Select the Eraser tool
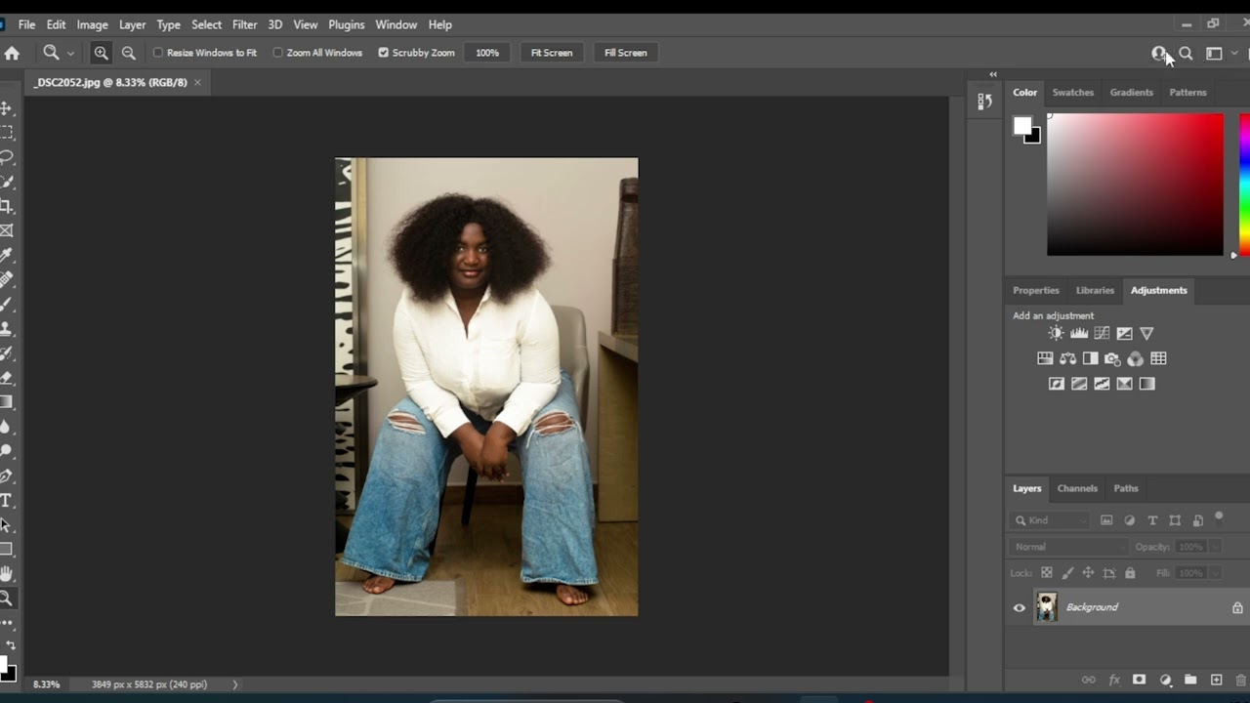This screenshot has width=1250, height=703. pos(6,377)
